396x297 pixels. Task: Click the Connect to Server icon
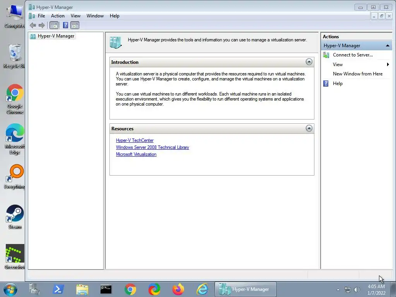click(326, 55)
